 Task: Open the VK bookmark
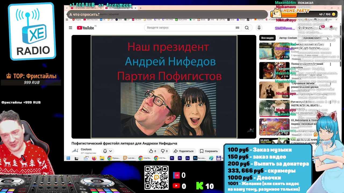click(102, 20)
